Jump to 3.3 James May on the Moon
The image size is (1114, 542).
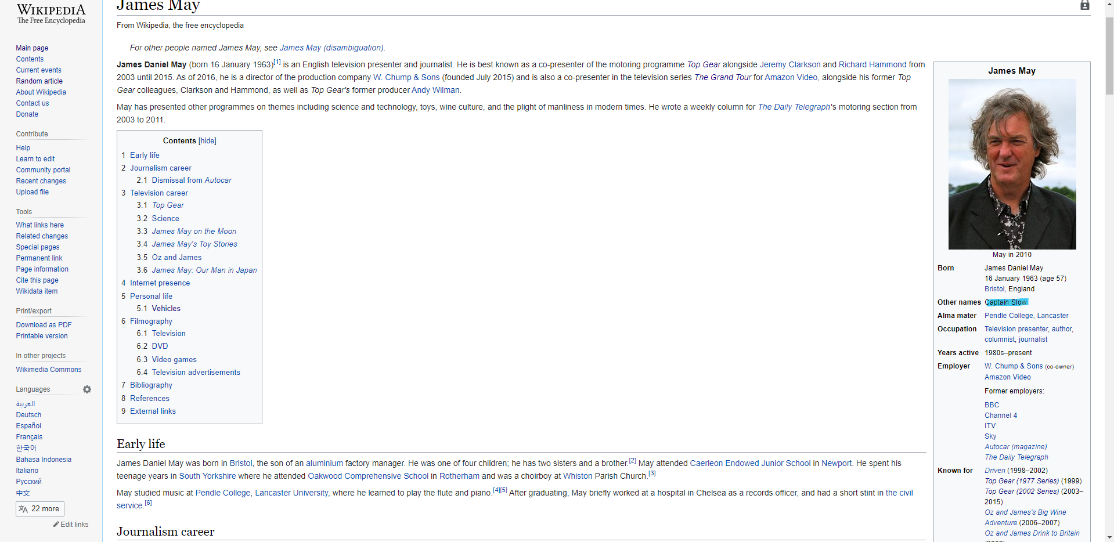click(194, 232)
